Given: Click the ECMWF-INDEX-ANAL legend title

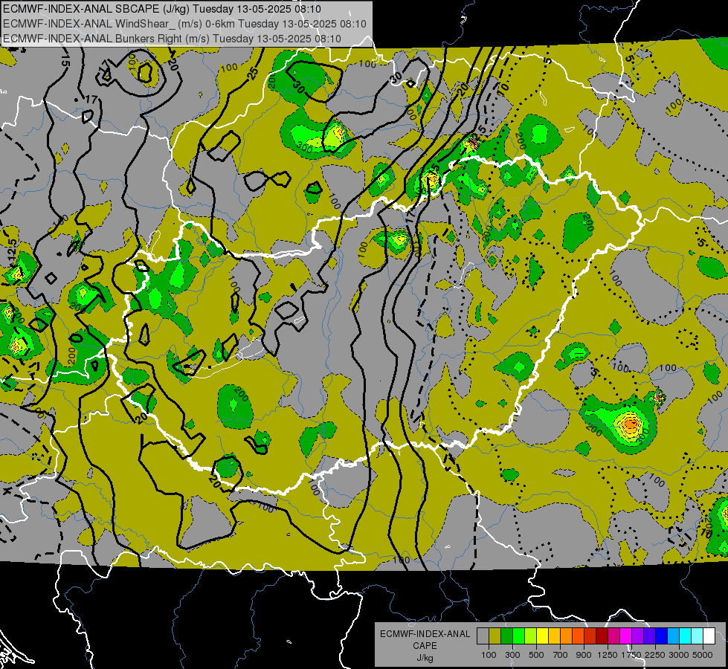Looking at the screenshot, I should tap(425, 634).
